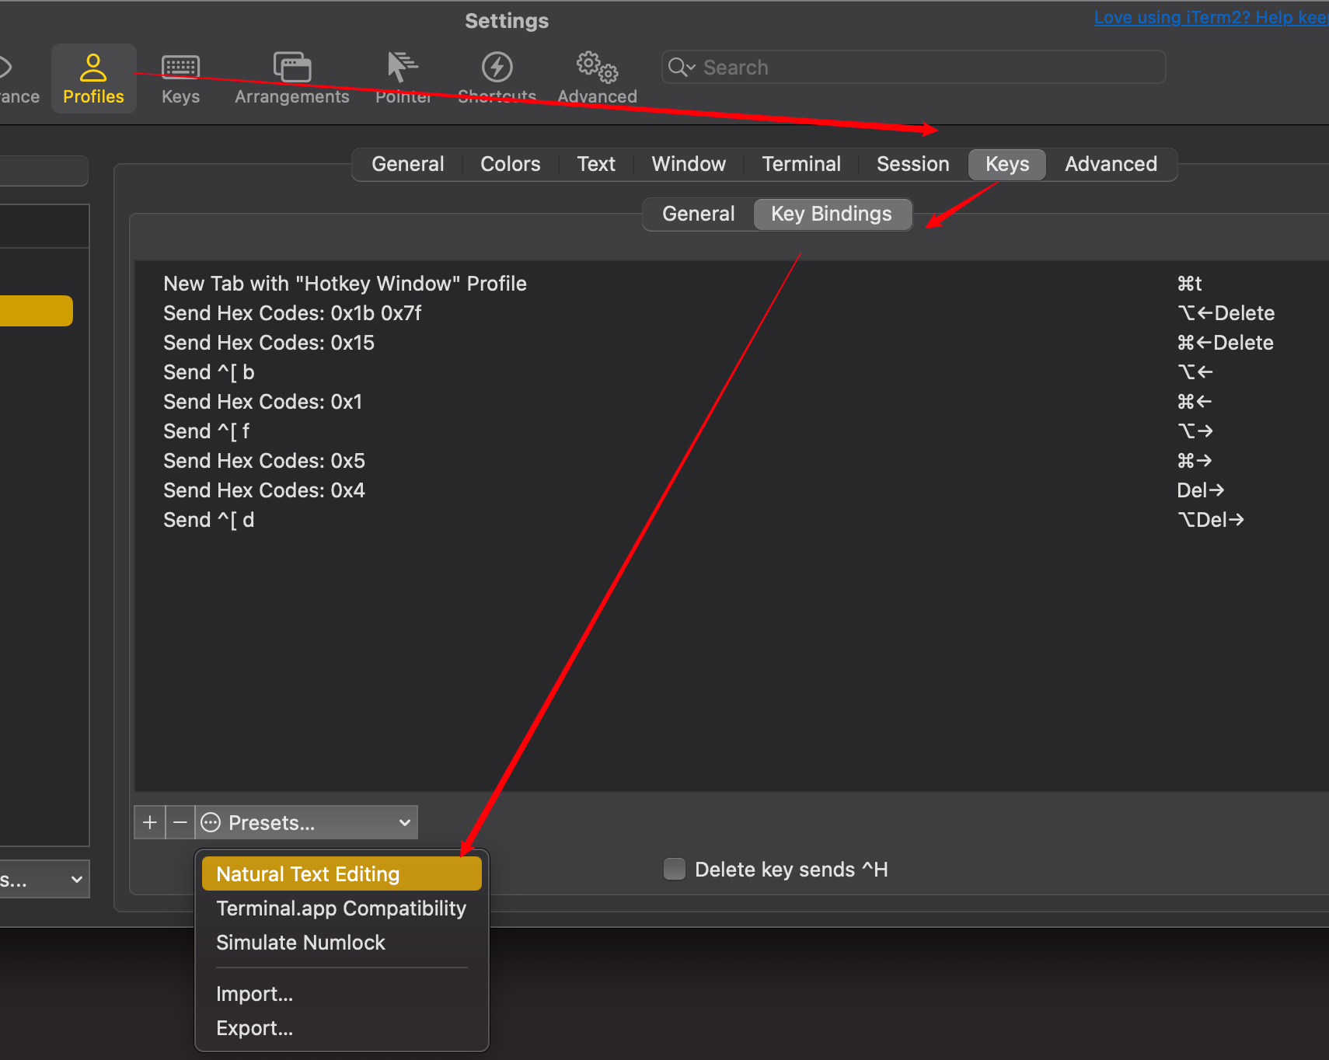Screen dimensions: 1329x1060
Task: Click Import… in the presets menu
Action: tap(255, 994)
